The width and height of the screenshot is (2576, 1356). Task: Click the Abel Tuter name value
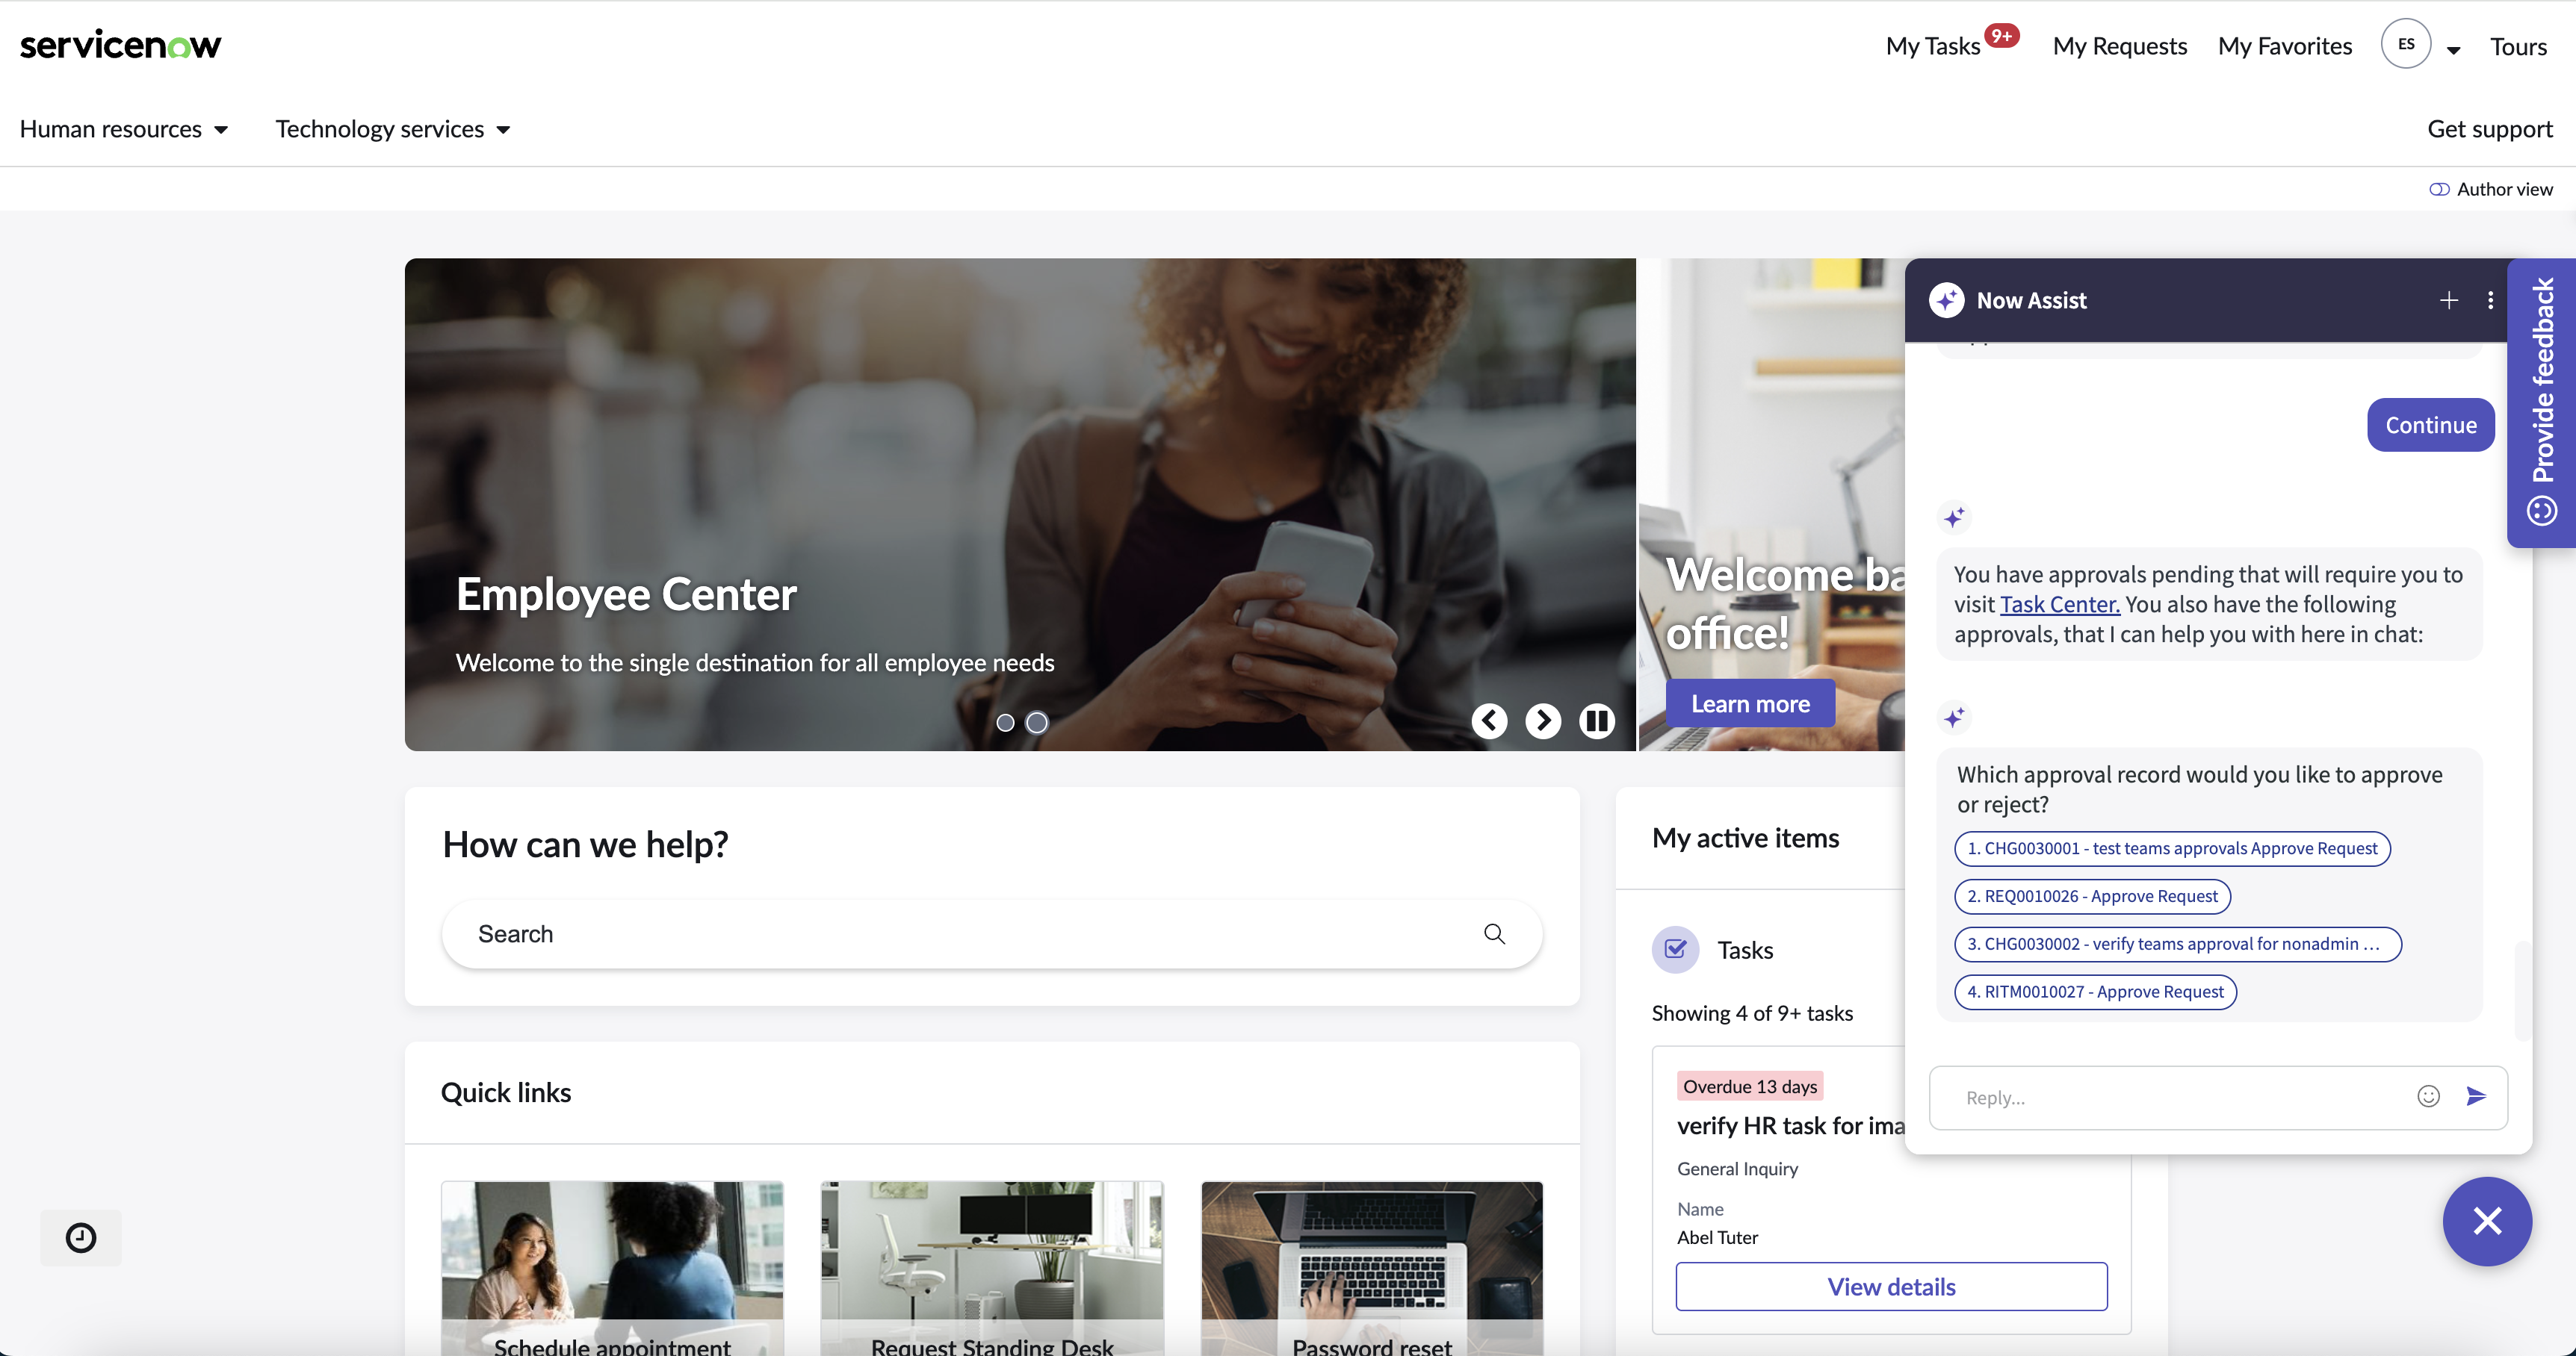[1717, 1237]
